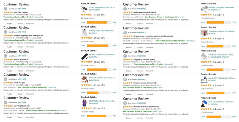
Task: Click avatar icon on 'Holds the girls' review
Action: [x=5, y=79]
